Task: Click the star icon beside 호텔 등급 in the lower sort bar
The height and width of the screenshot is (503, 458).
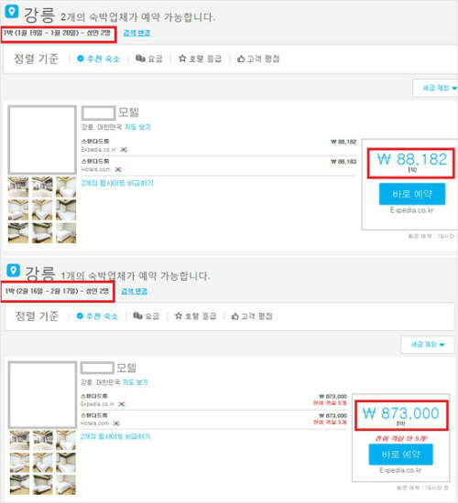Action: [179, 316]
